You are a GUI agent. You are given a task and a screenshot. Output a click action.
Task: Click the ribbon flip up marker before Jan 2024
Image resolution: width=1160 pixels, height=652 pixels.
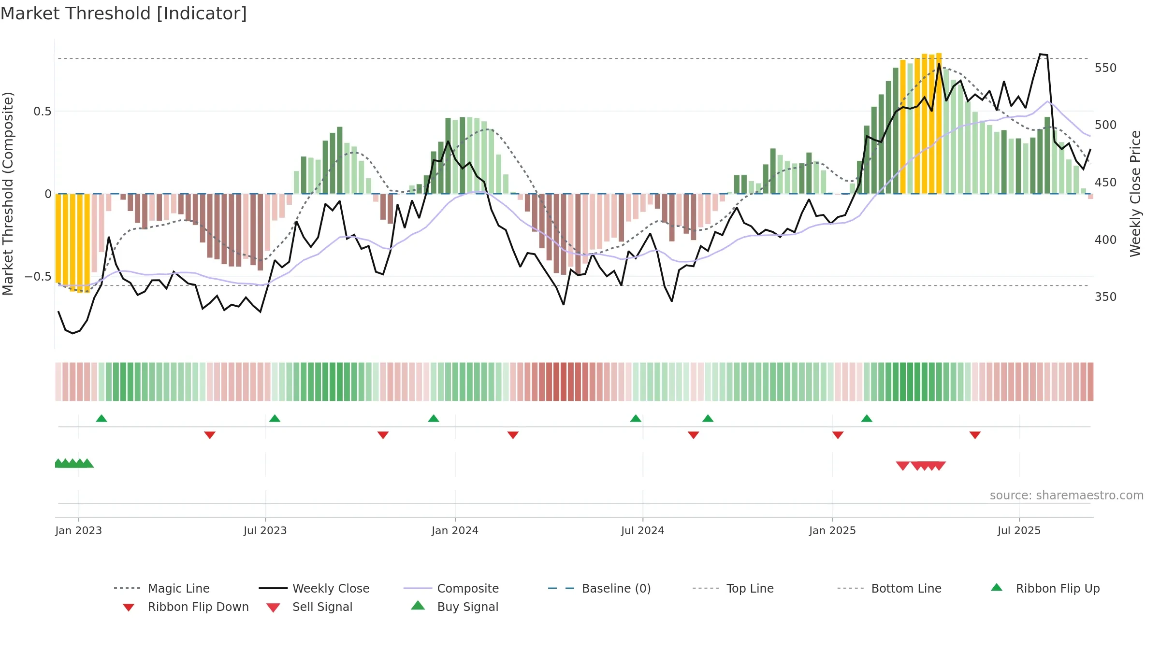(434, 418)
